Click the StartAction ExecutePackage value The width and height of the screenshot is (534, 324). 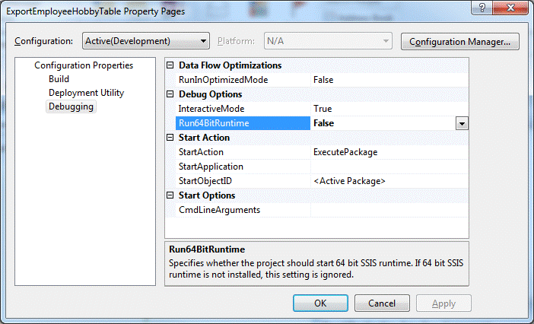345,152
